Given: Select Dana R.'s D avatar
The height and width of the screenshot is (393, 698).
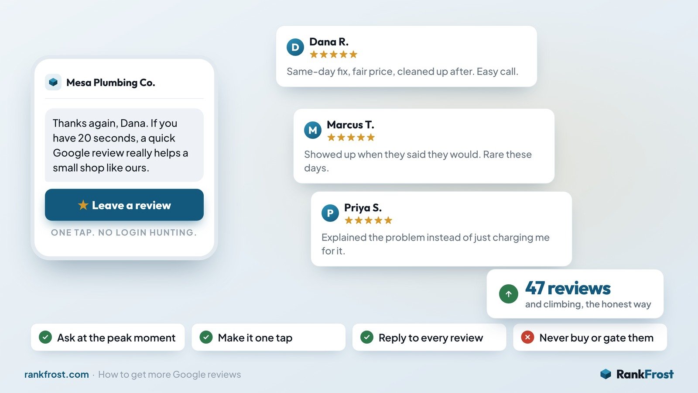Looking at the screenshot, I should [x=295, y=47].
